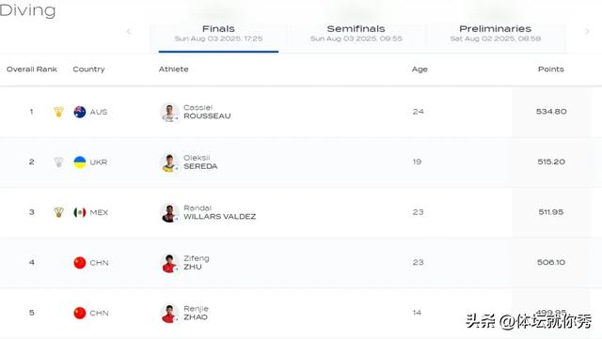
Task: Click the previous rounds left arrow
Action: coord(129,31)
